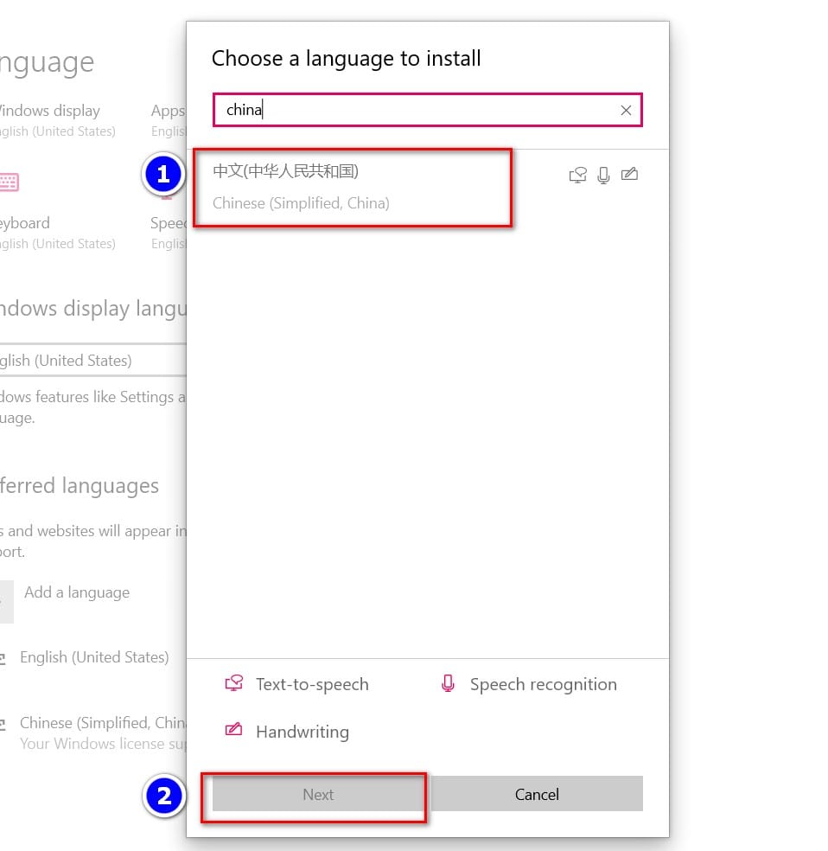Cancel the language install dialog
This screenshot has height=851, width=828.
(537, 795)
